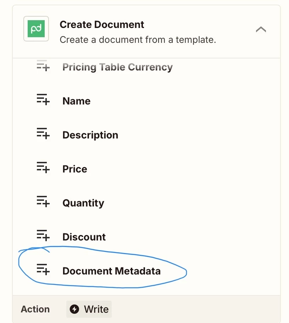Screen dimensions: 289x323
Task: Click the lightning bolt icon in Write badge
Action: [74, 309]
